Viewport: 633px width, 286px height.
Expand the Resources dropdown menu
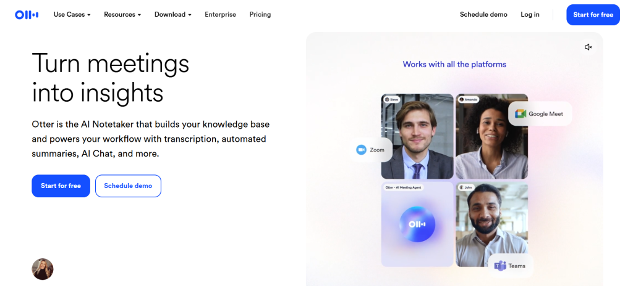(x=122, y=15)
